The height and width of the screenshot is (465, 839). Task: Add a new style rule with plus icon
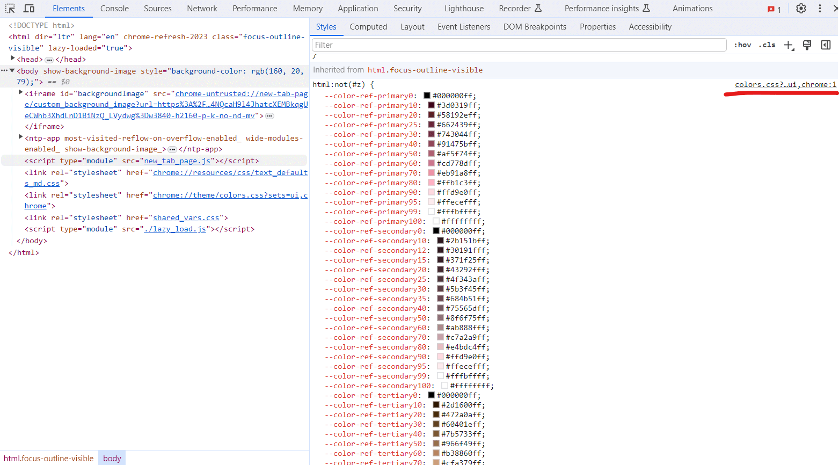[x=788, y=45]
